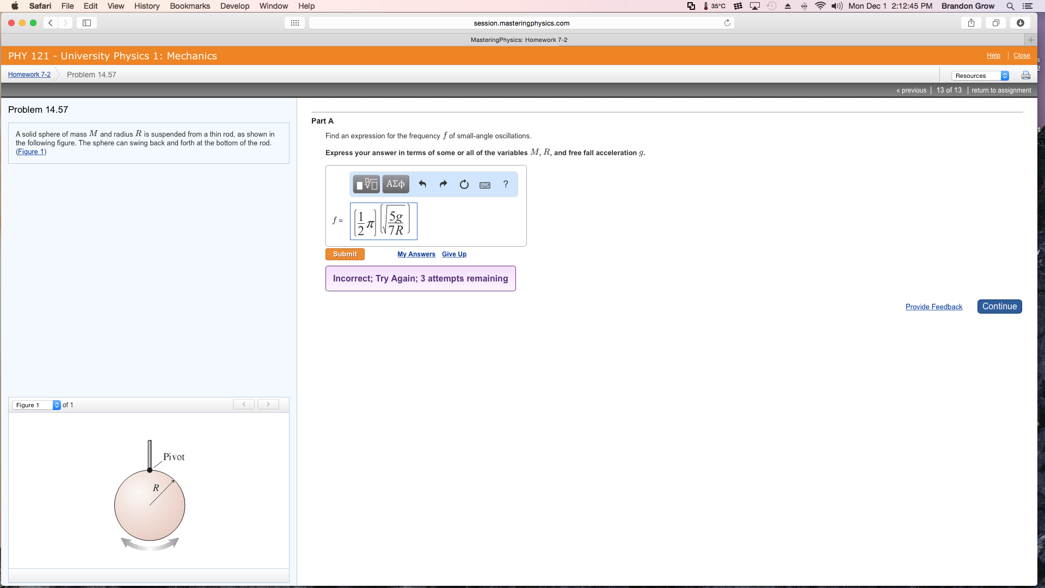Click the Safari share icon
1045x588 pixels.
(x=971, y=23)
